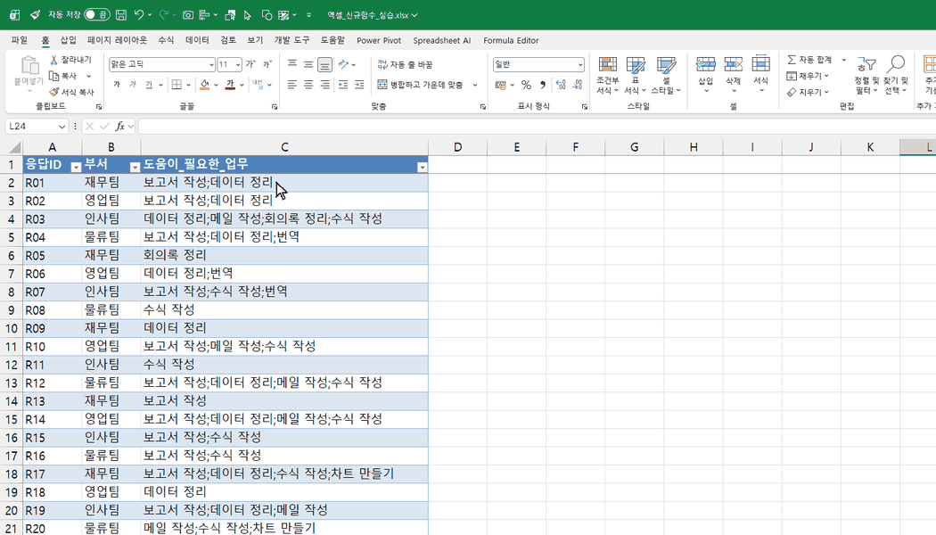Viewport: 936px width, 535px height.
Task: Switch to the 페이지 레이아웃 tab
Action: (x=117, y=40)
